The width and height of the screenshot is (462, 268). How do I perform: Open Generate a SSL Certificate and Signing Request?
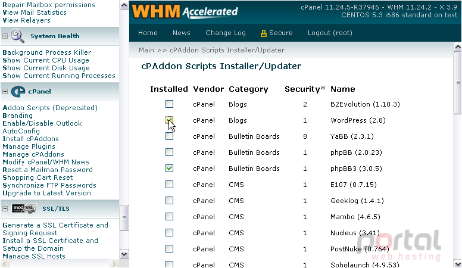55,229
